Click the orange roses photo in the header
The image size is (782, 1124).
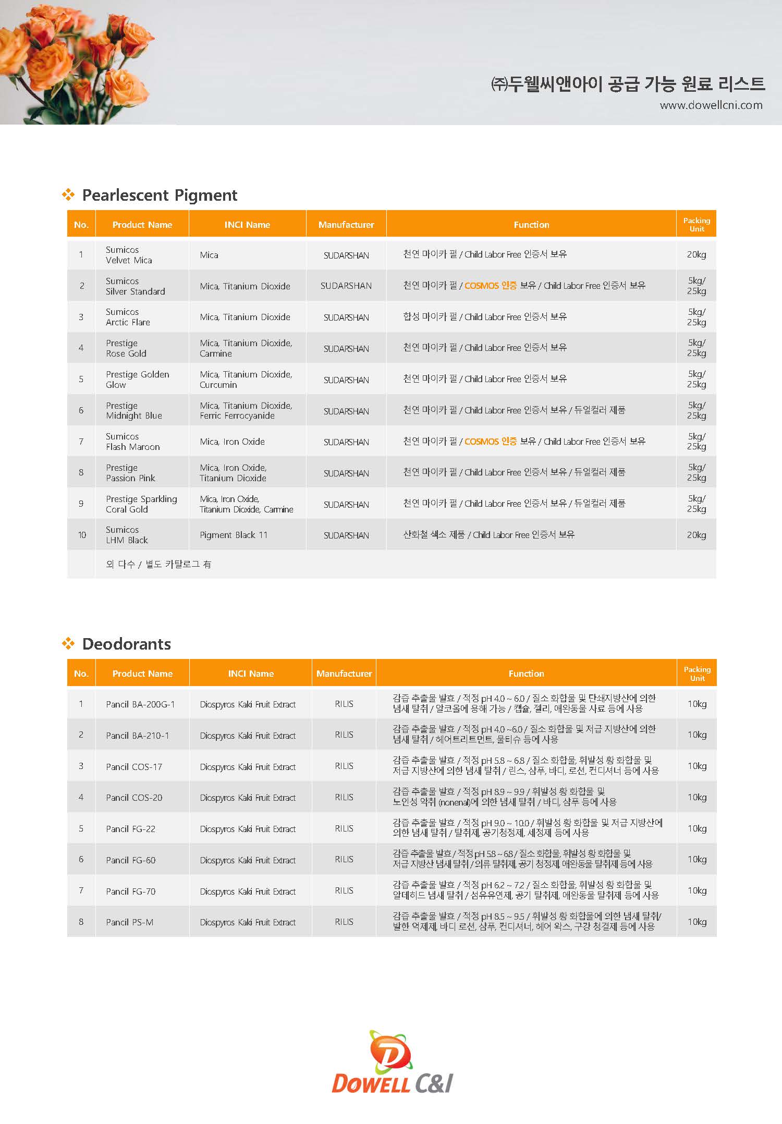77,62
